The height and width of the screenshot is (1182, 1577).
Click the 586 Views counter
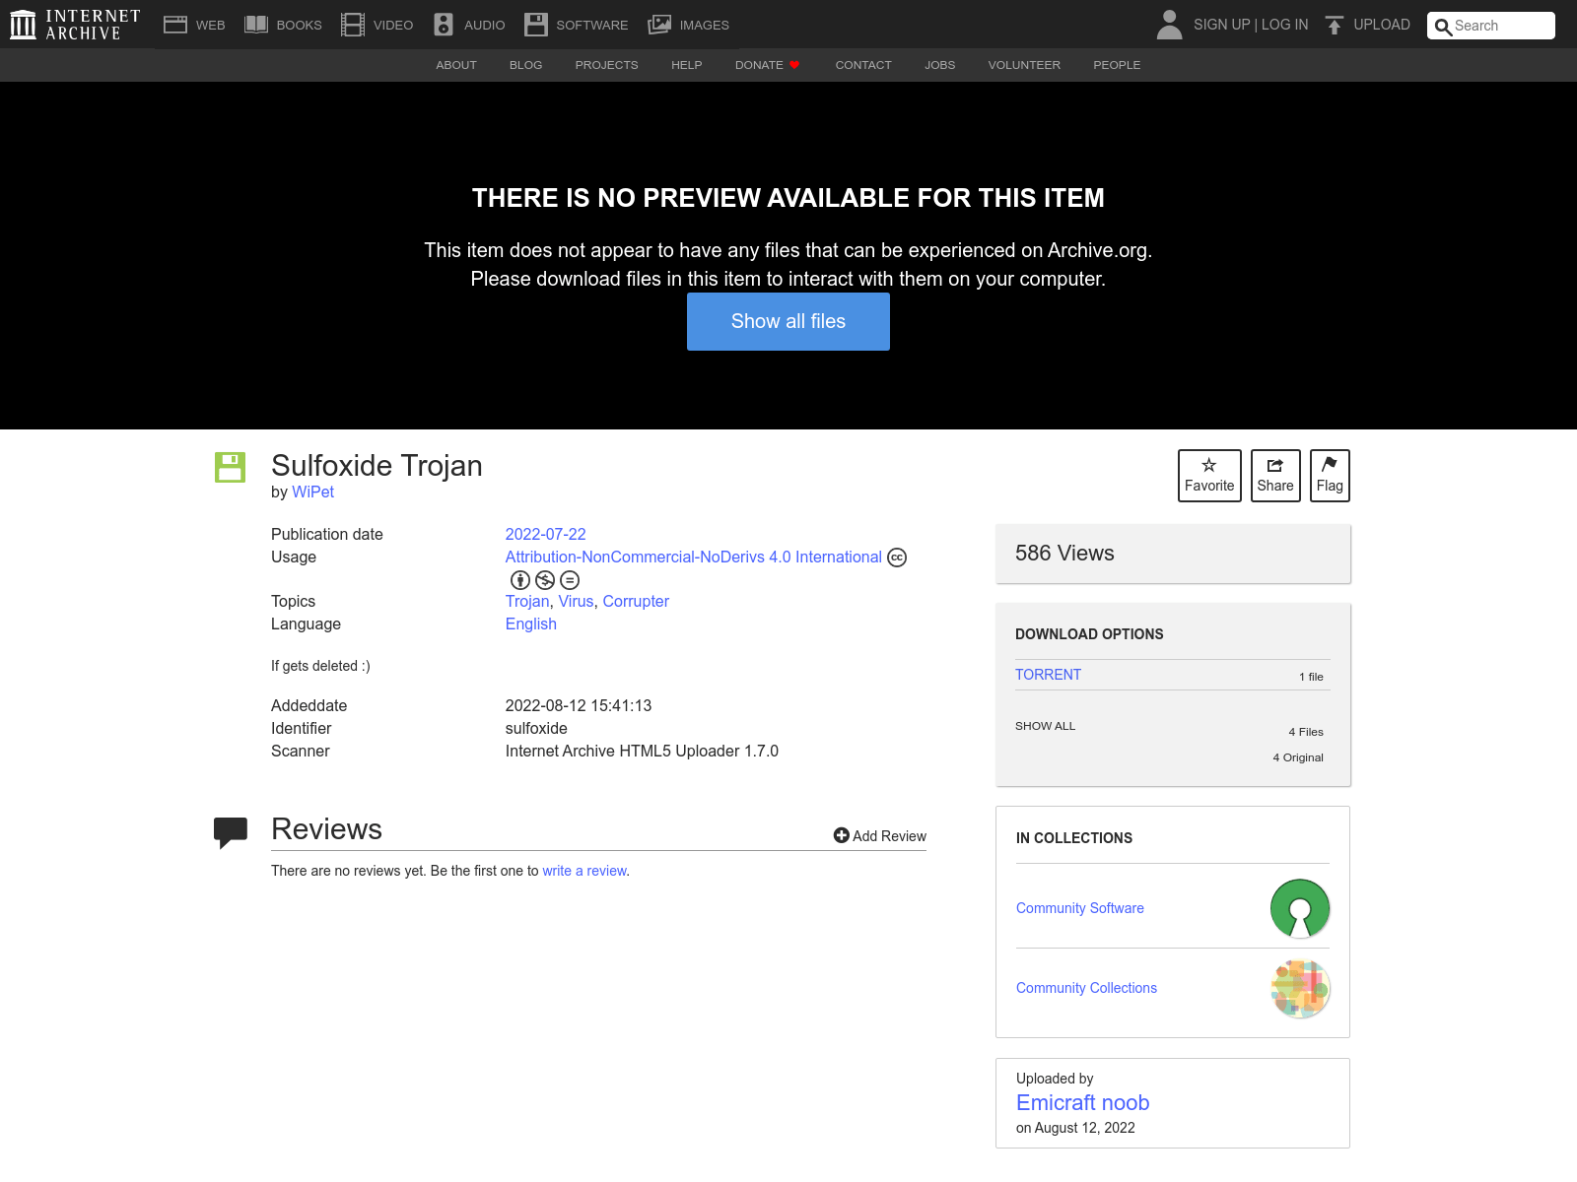(x=1064, y=554)
